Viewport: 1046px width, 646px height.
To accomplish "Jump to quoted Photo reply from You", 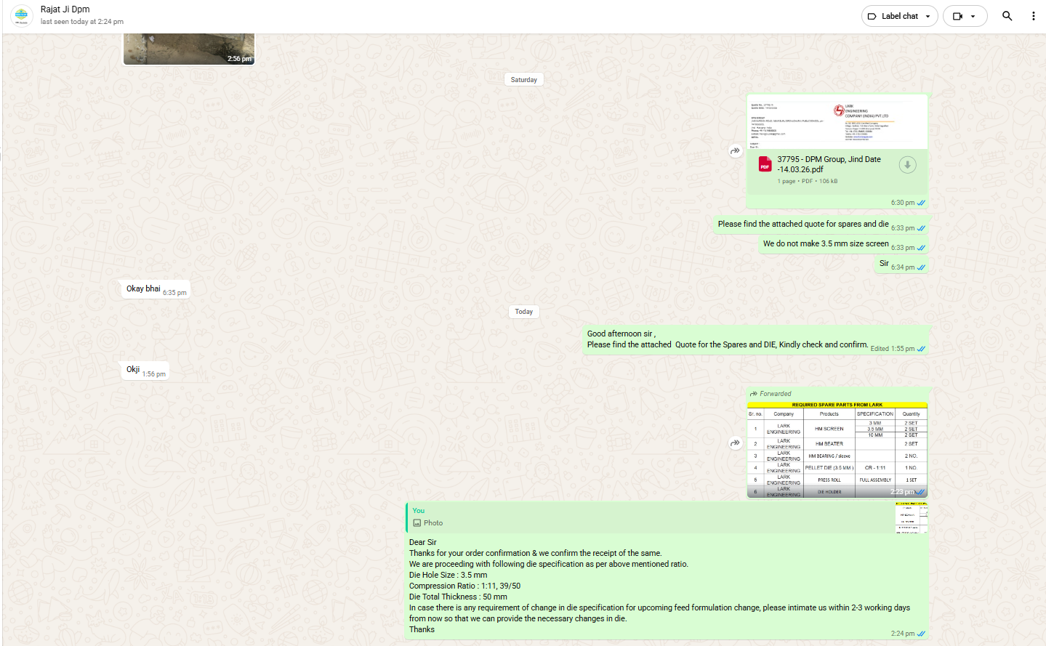I will [647, 517].
